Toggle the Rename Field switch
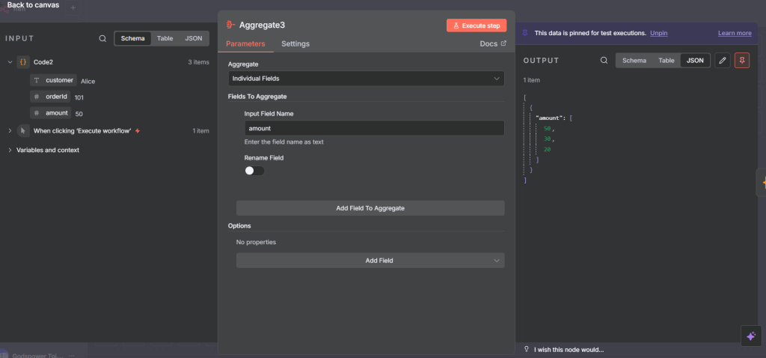This screenshot has height=358, width=766. pyautogui.click(x=254, y=171)
